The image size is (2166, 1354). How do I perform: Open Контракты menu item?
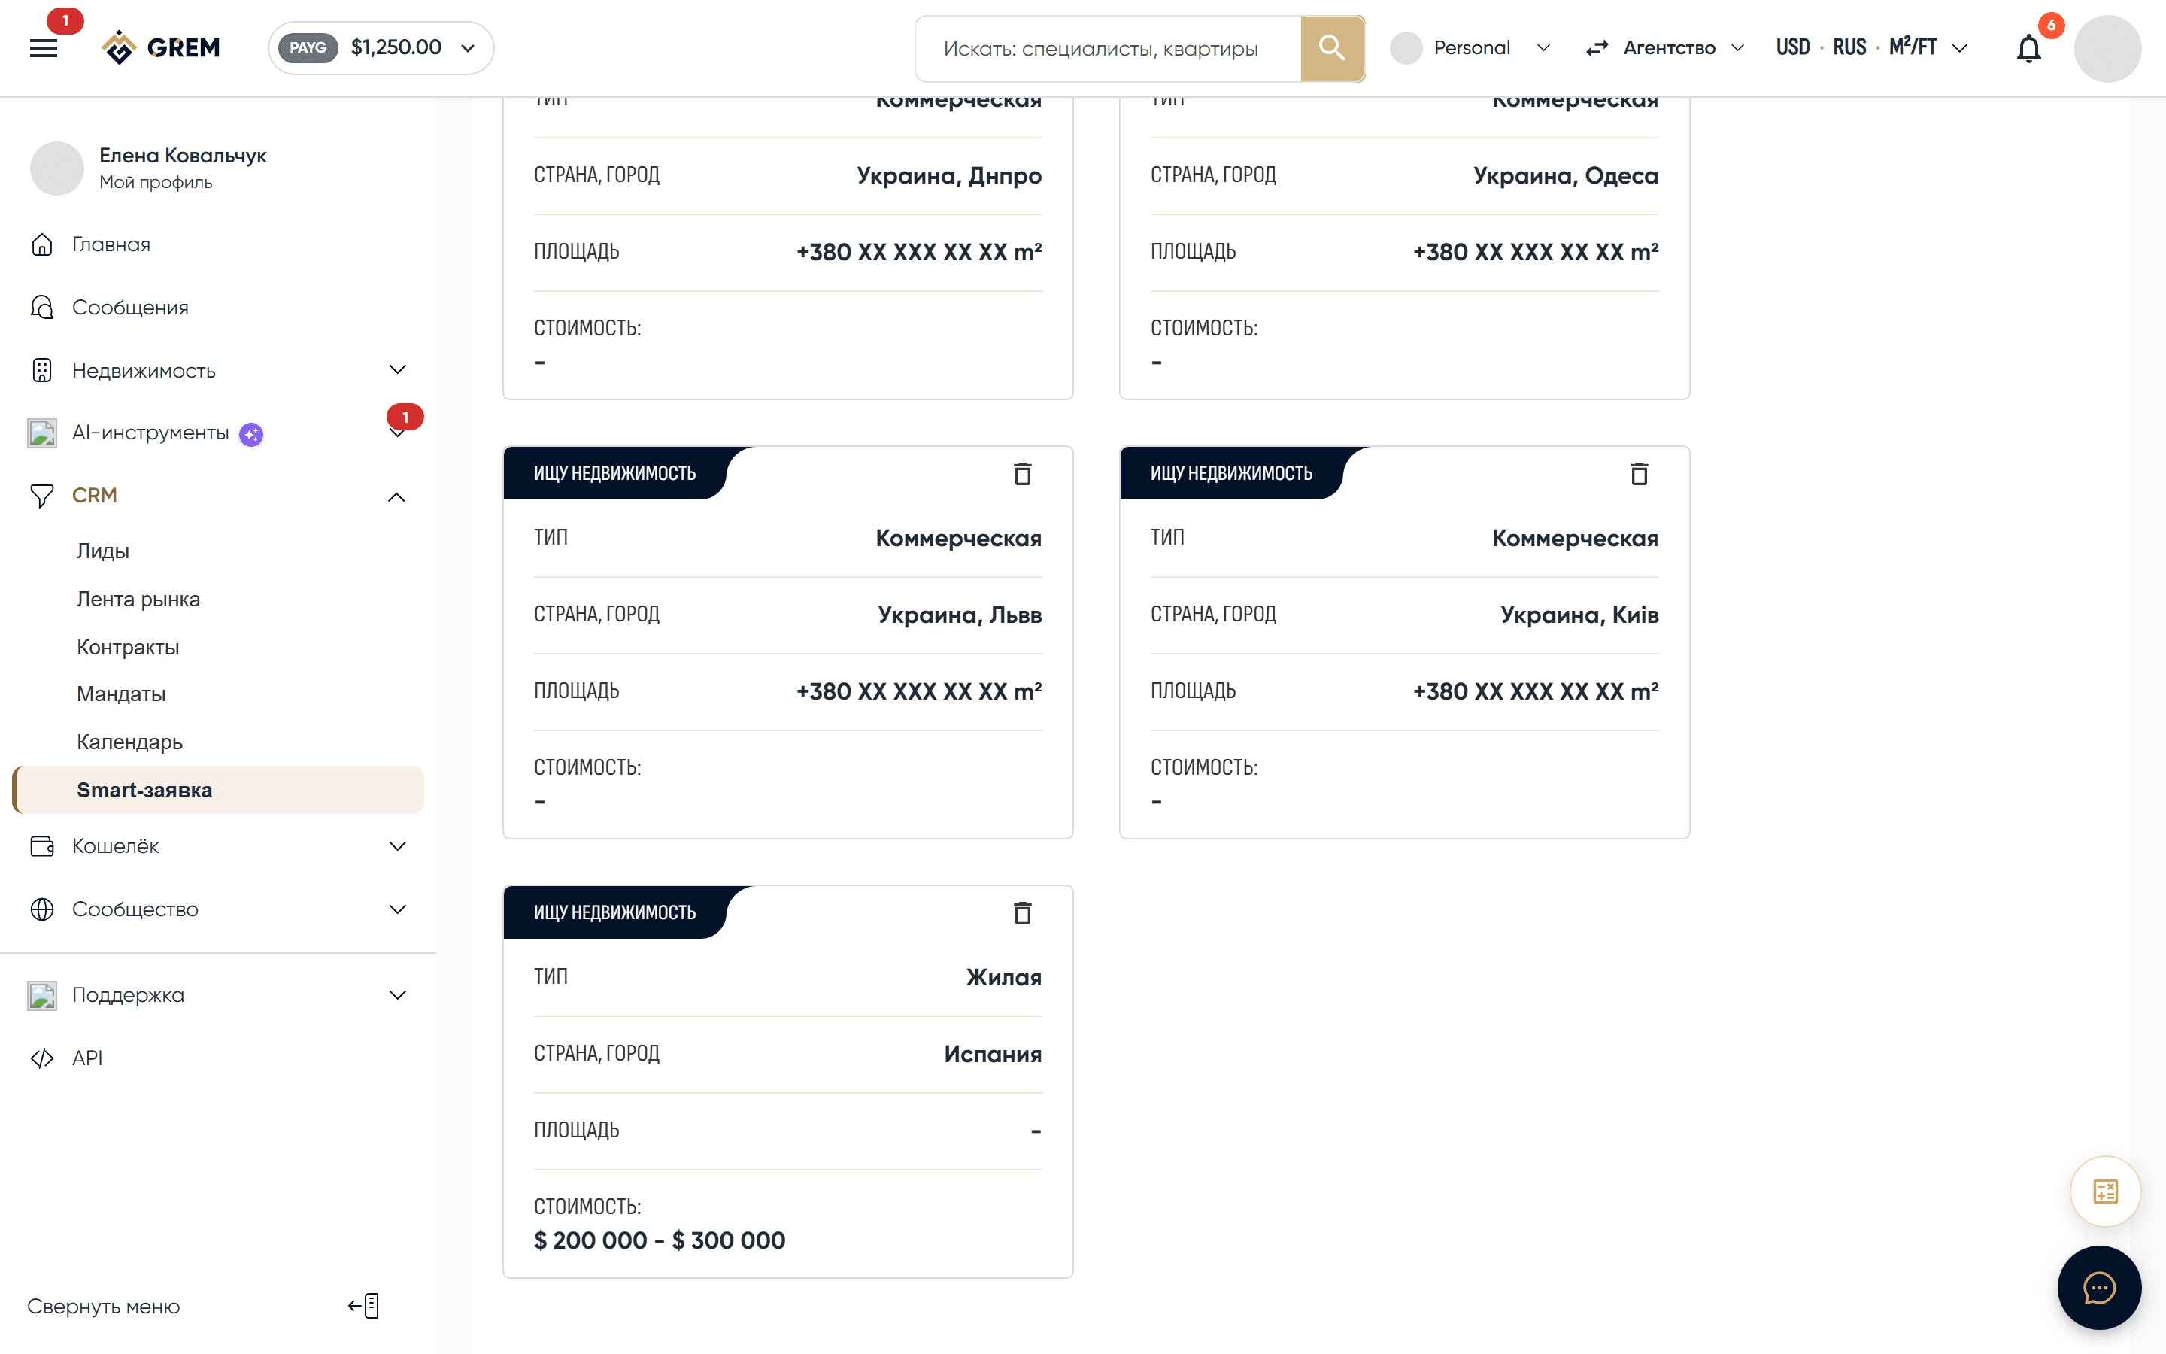[x=128, y=647]
